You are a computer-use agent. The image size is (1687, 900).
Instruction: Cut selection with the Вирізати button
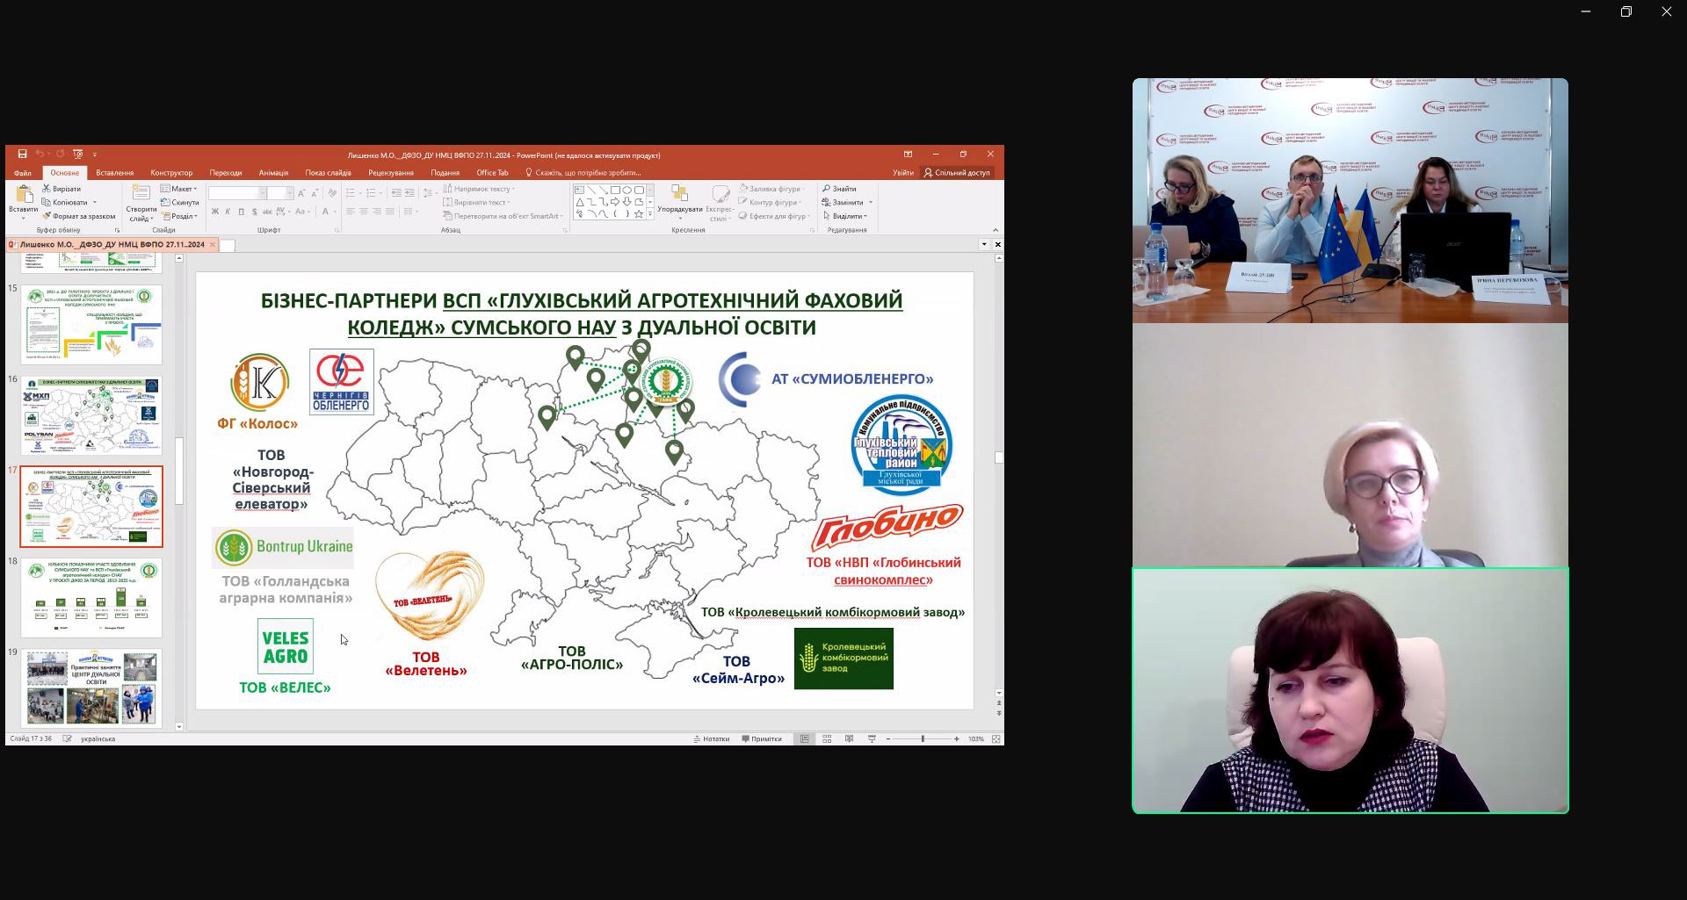click(x=62, y=189)
